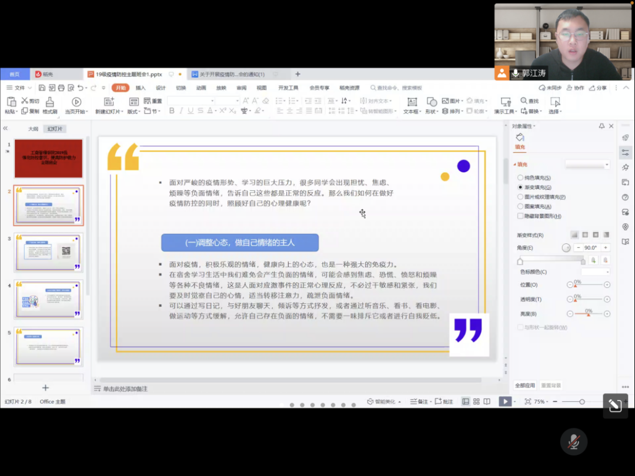The image size is (635, 476).
Task: Click the transparency (透明度) slider
Action: tap(588, 299)
